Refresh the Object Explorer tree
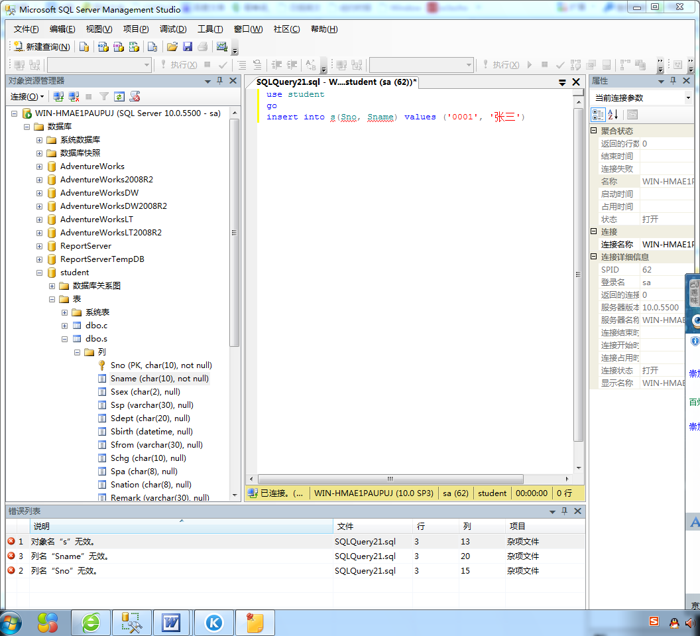Image resolution: width=700 pixels, height=636 pixels. click(x=119, y=97)
